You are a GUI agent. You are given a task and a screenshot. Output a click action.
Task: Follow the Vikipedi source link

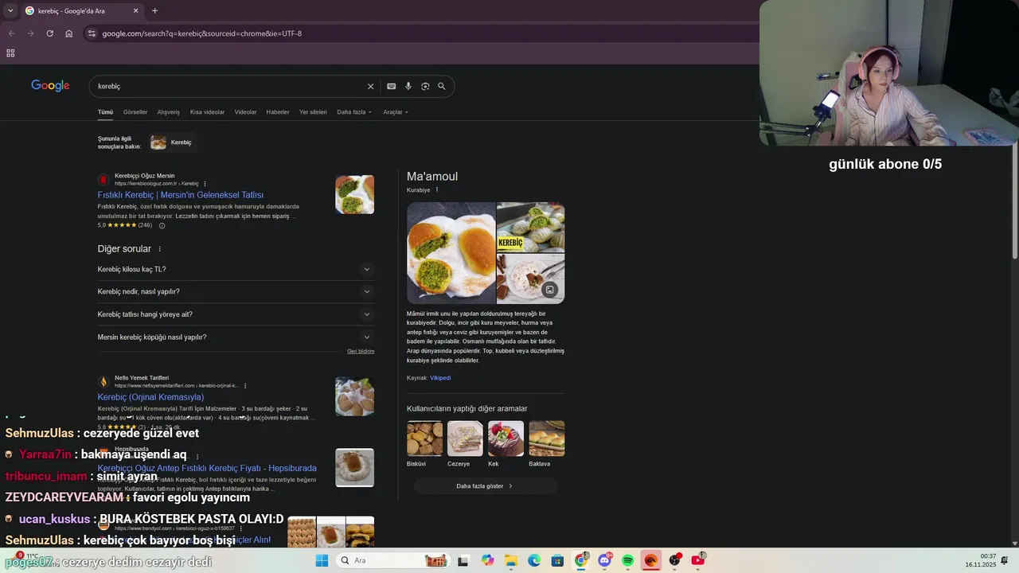(440, 378)
